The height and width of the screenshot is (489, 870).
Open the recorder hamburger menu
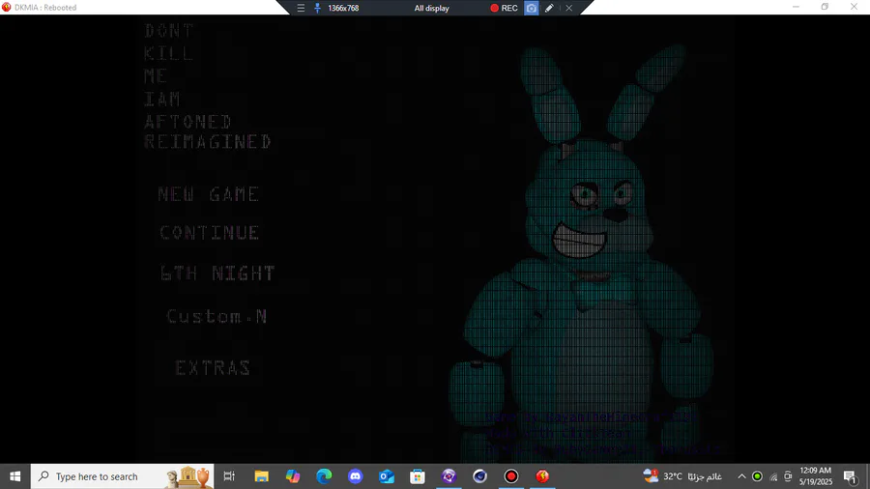[301, 8]
